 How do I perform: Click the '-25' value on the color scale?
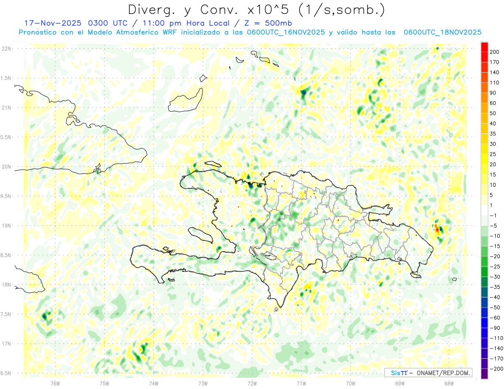[x=494, y=266]
